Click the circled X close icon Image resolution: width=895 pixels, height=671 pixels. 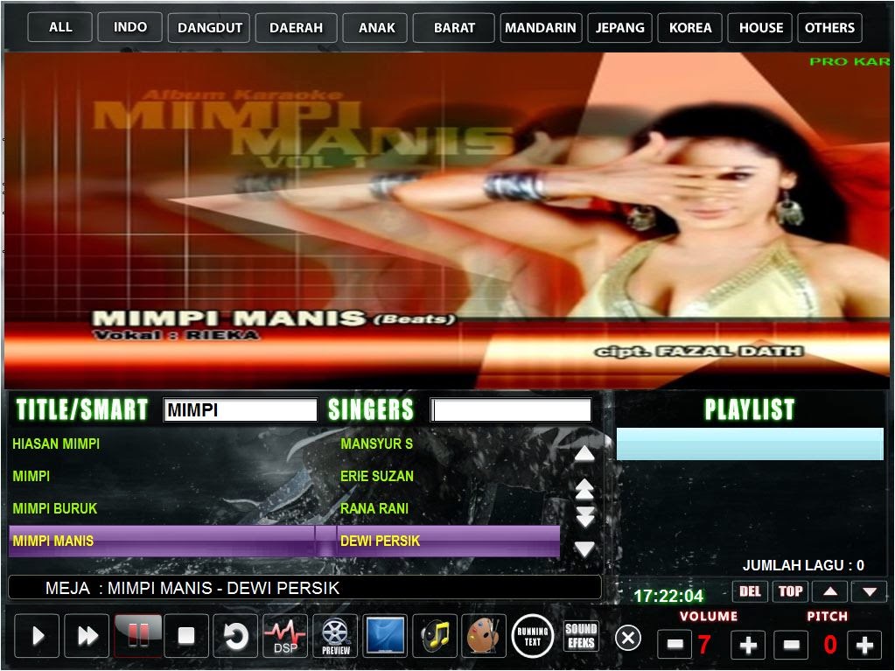click(x=628, y=638)
